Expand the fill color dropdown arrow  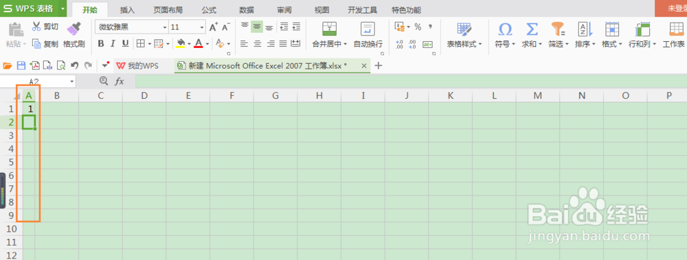pyautogui.click(x=189, y=44)
